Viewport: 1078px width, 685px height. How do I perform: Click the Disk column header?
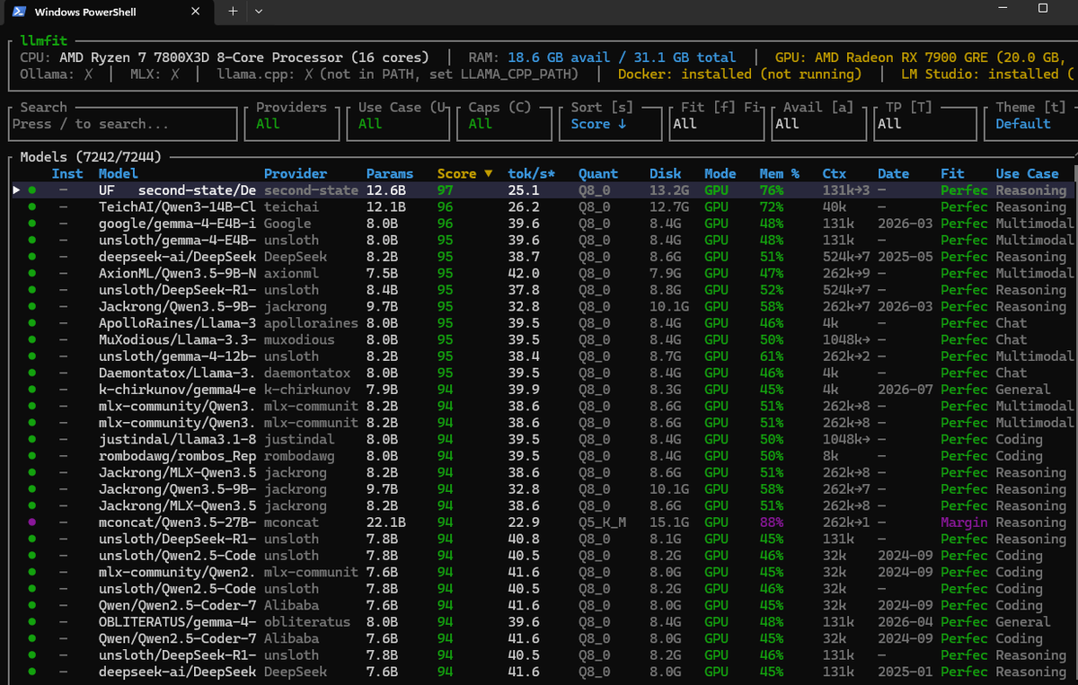[x=666, y=174]
